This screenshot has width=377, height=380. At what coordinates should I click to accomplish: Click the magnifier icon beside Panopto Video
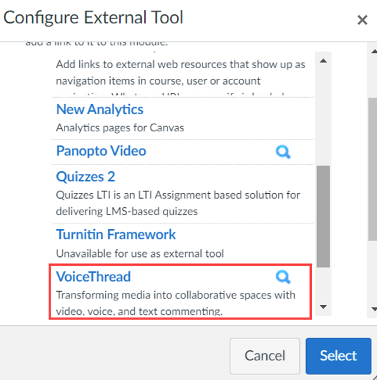coord(283,151)
